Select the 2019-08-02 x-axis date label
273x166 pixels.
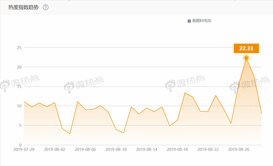click(55, 150)
